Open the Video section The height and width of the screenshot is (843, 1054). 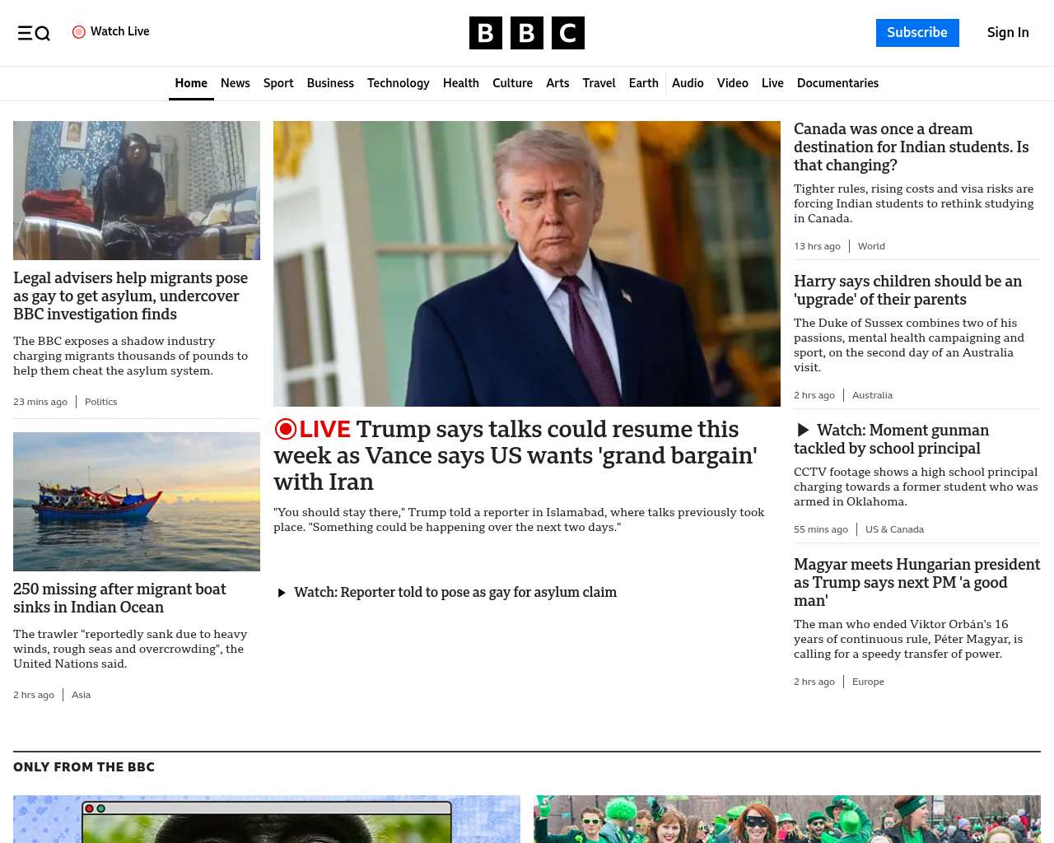coord(733,83)
